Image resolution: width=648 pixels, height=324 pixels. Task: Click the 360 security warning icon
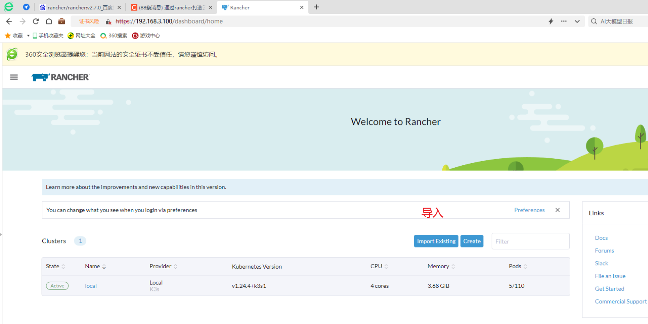12,54
